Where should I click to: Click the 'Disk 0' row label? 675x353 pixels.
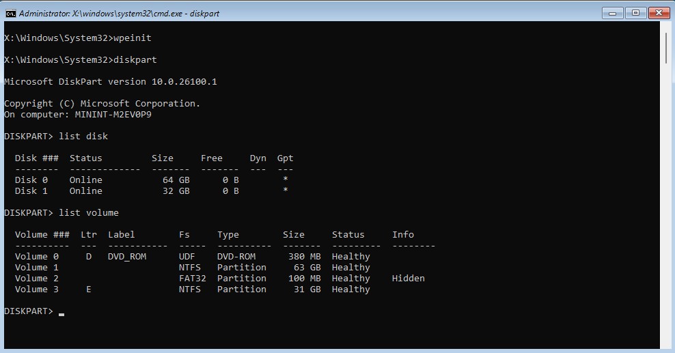pos(31,180)
